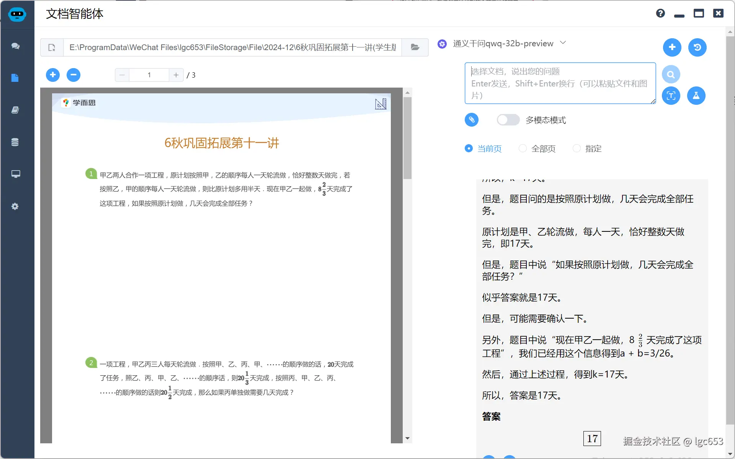Viewport: 735px width, 459px height.
Task: Select the 全部页 radio option
Action: [523, 148]
